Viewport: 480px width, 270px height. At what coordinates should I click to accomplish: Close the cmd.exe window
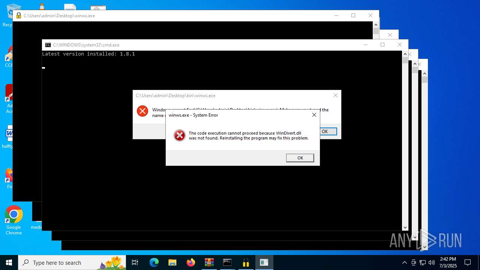pos(400,45)
